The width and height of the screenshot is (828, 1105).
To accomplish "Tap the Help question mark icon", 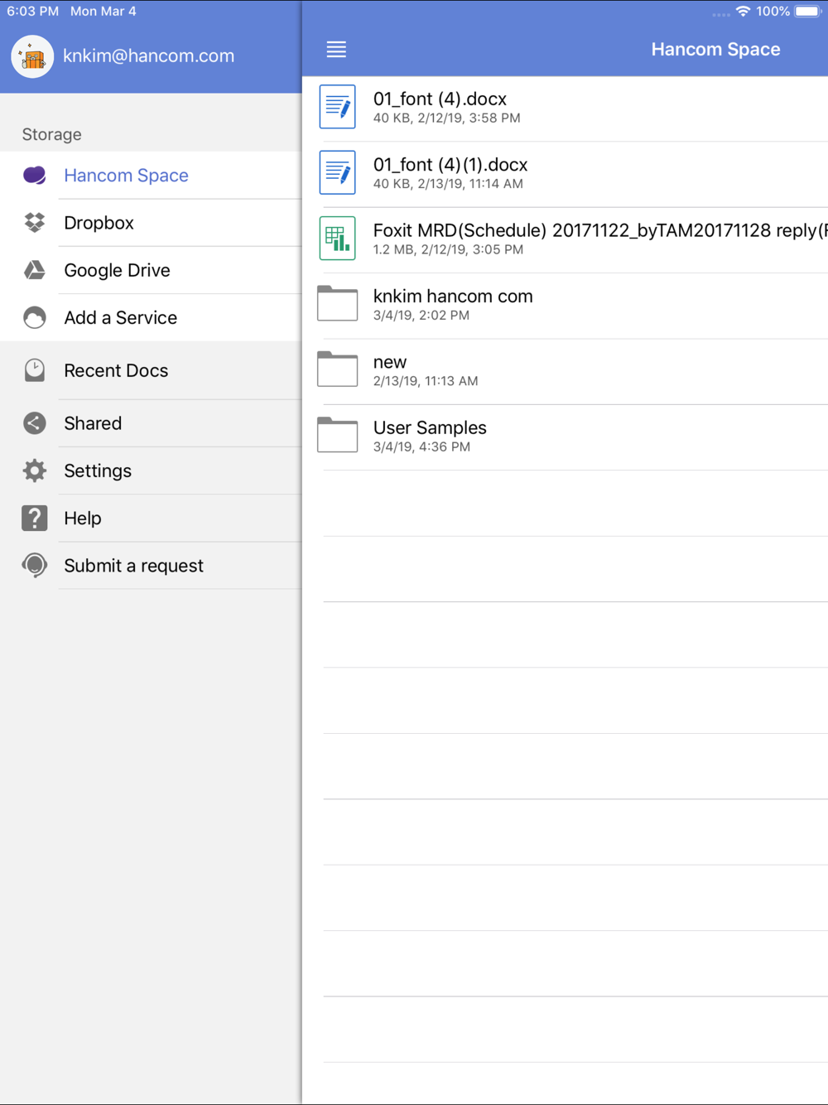I will click(35, 518).
